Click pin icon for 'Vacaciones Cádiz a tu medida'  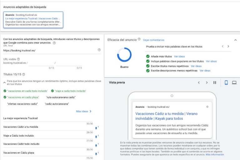pyautogui.click(x=96, y=128)
